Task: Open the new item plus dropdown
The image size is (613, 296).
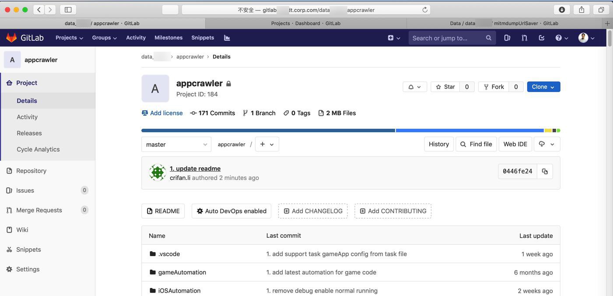Action: tap(394, 38)
